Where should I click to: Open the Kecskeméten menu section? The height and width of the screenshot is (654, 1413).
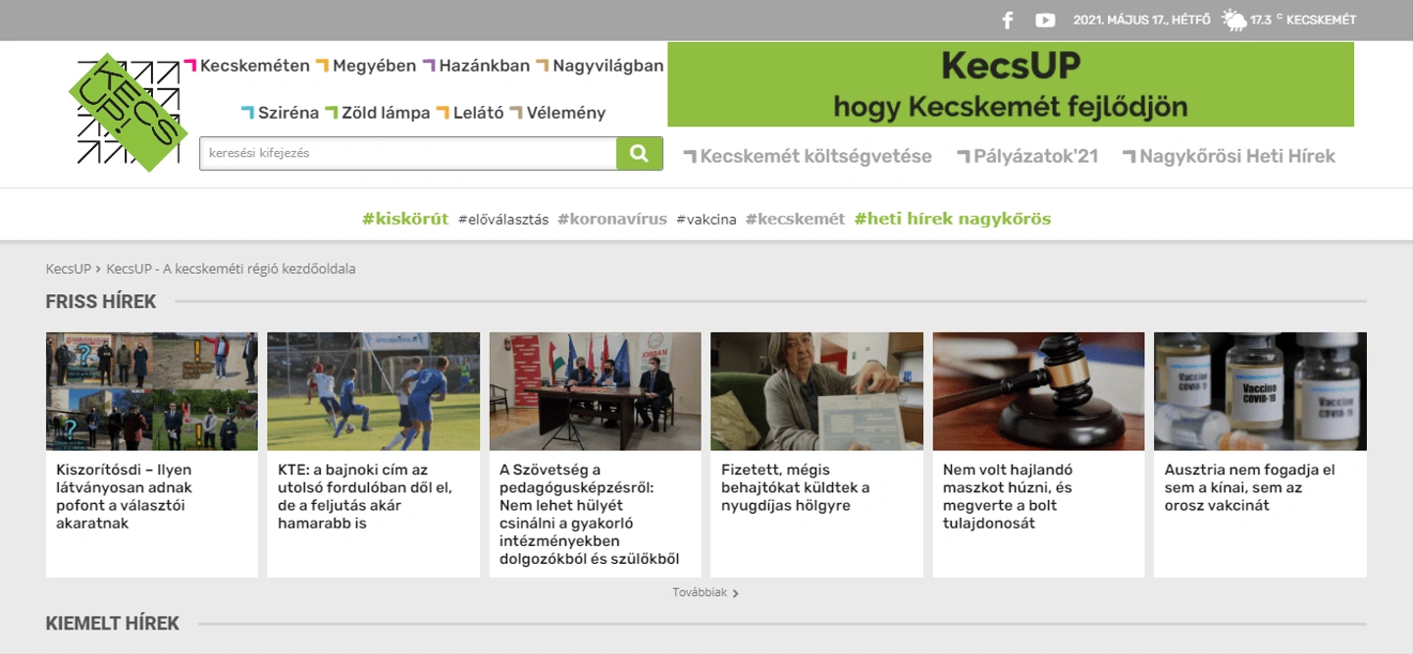(x=247, y=66)
